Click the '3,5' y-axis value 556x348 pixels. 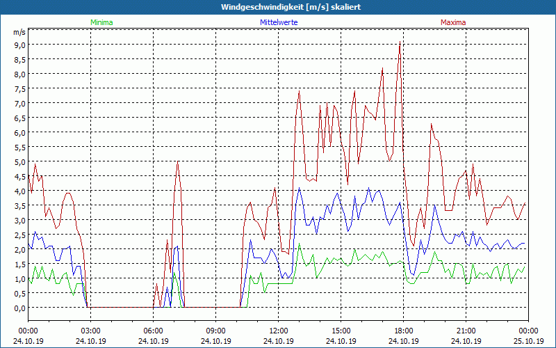click(x=19, y=205)
